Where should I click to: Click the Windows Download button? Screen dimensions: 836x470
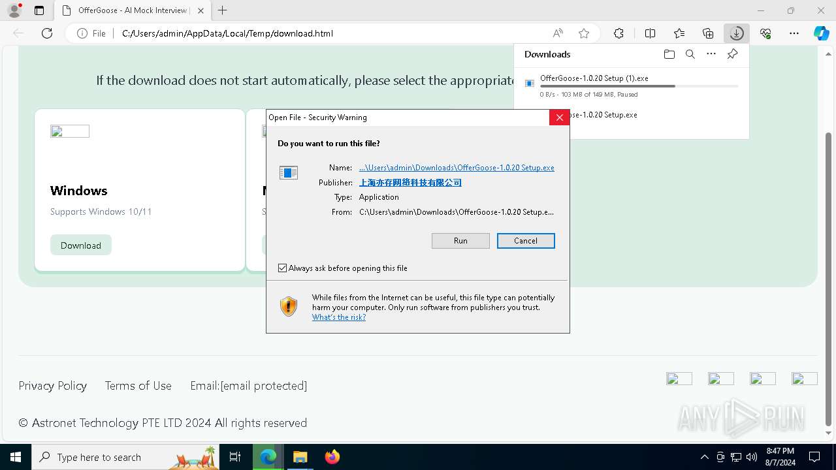pos(81,245)
